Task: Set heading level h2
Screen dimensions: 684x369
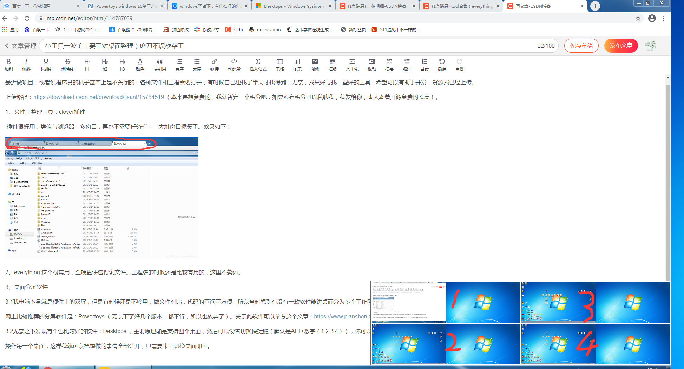Action: [x=105, y=65]
